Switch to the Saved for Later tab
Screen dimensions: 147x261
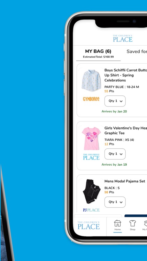[137, 52]
